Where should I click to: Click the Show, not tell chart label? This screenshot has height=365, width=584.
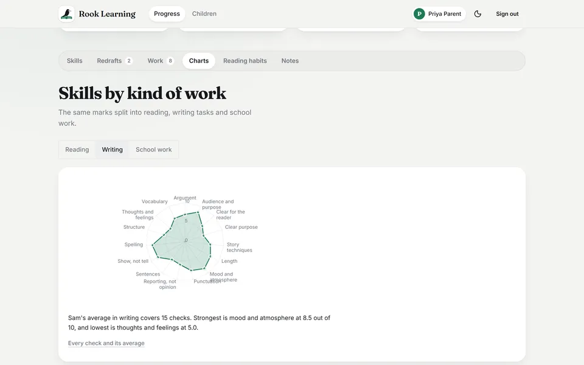(x=133, y=261)
